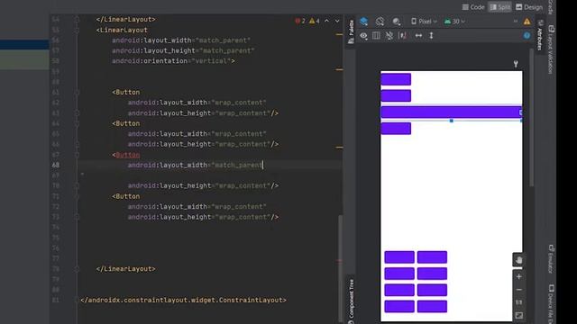Set zoom to 1:1 ratio
This screenshot has height=324, width=577.
click(x=519, y=302)
